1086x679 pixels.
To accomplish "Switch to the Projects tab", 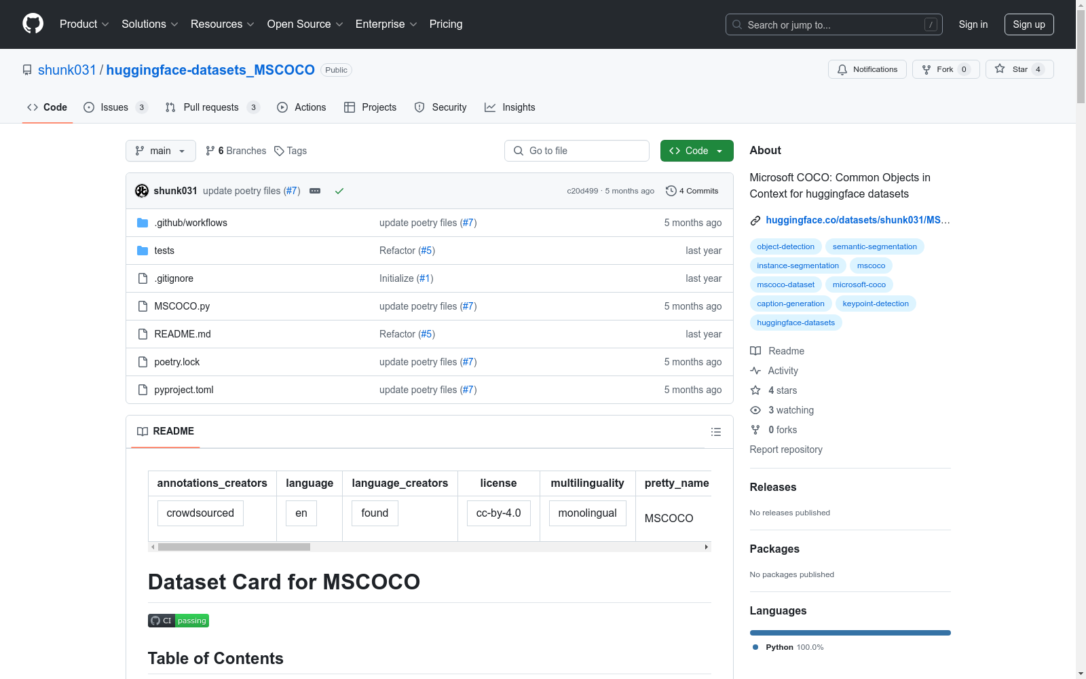I will pos(370,107).
